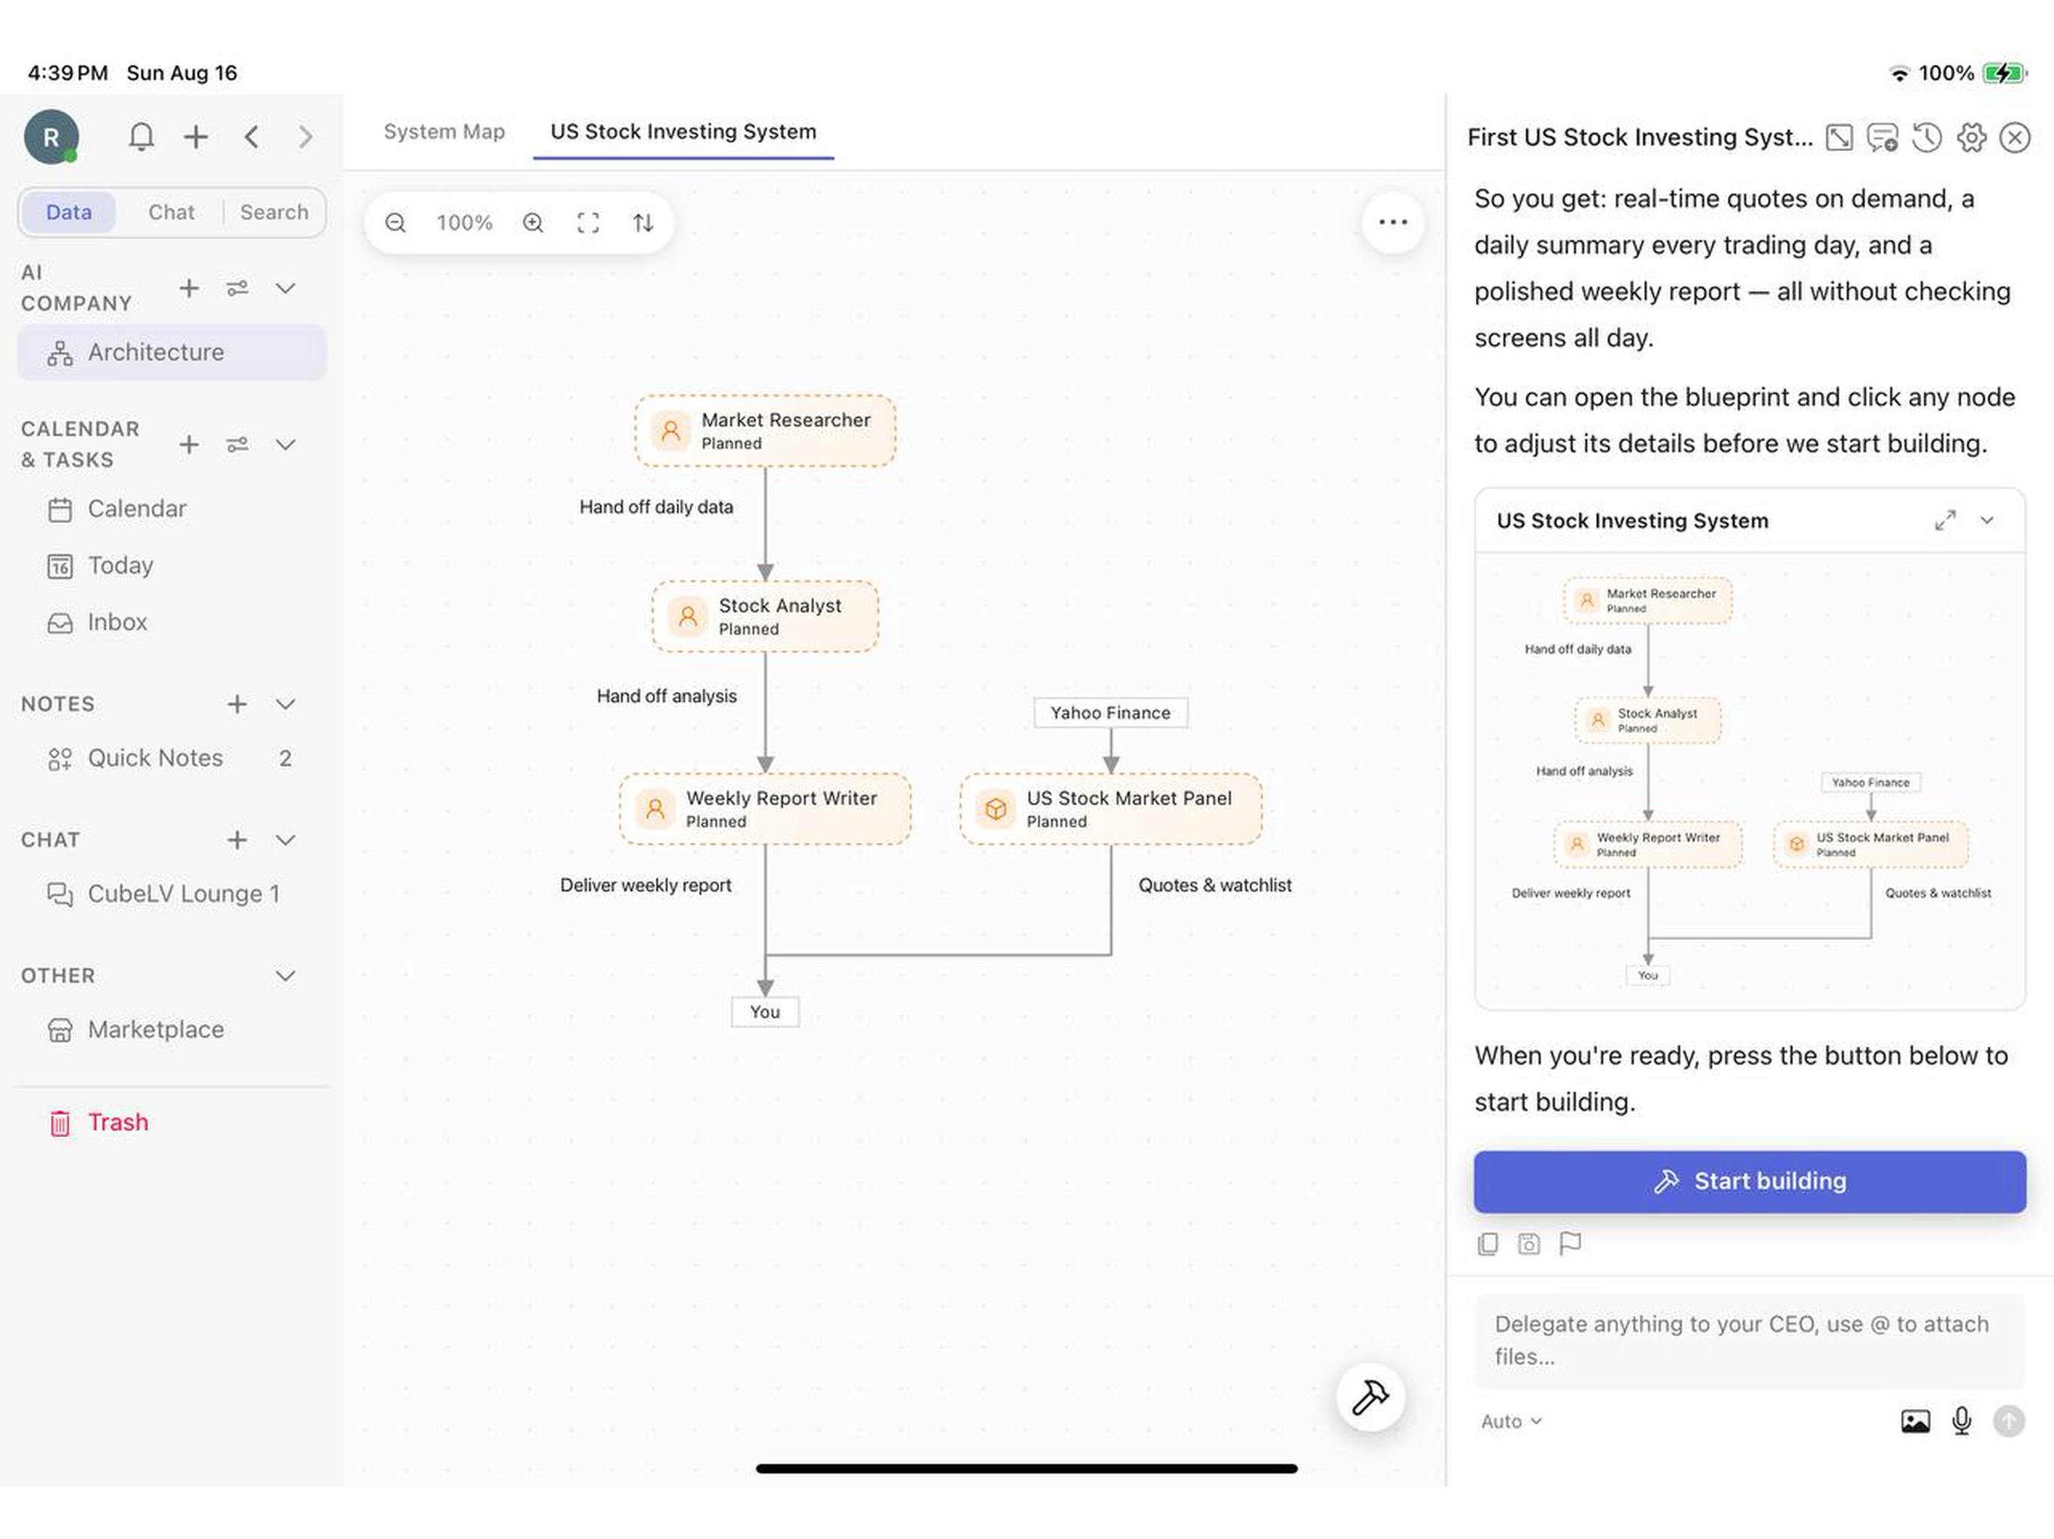Viewport: 2054px width, 1539px height.
Task: Switch sidebar to Chat mode
Action: (171, 213)
